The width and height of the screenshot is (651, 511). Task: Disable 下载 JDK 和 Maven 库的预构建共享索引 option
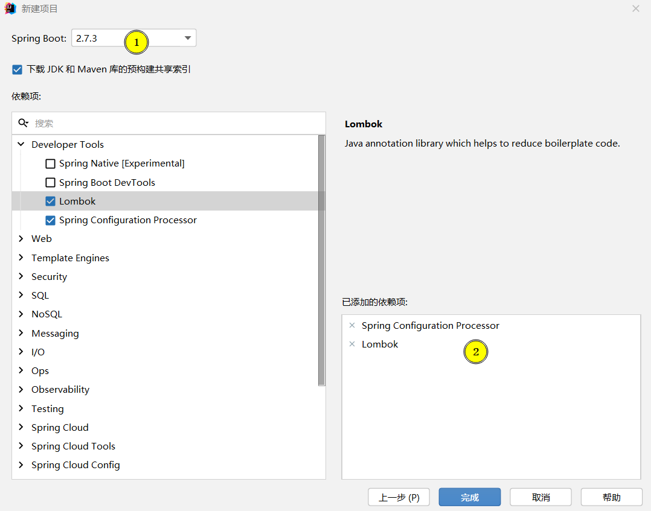17,69
